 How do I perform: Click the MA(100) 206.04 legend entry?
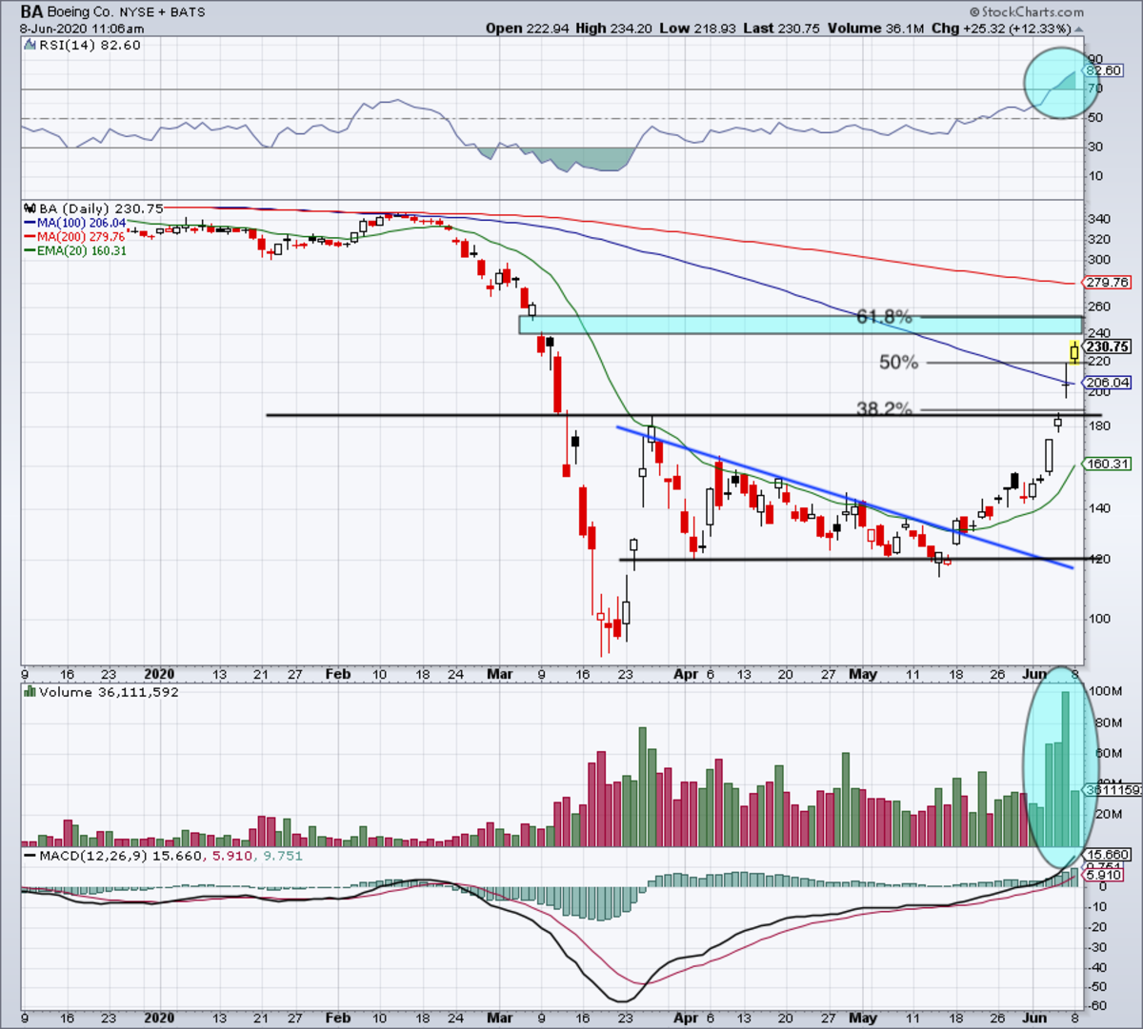coord(74,223)
